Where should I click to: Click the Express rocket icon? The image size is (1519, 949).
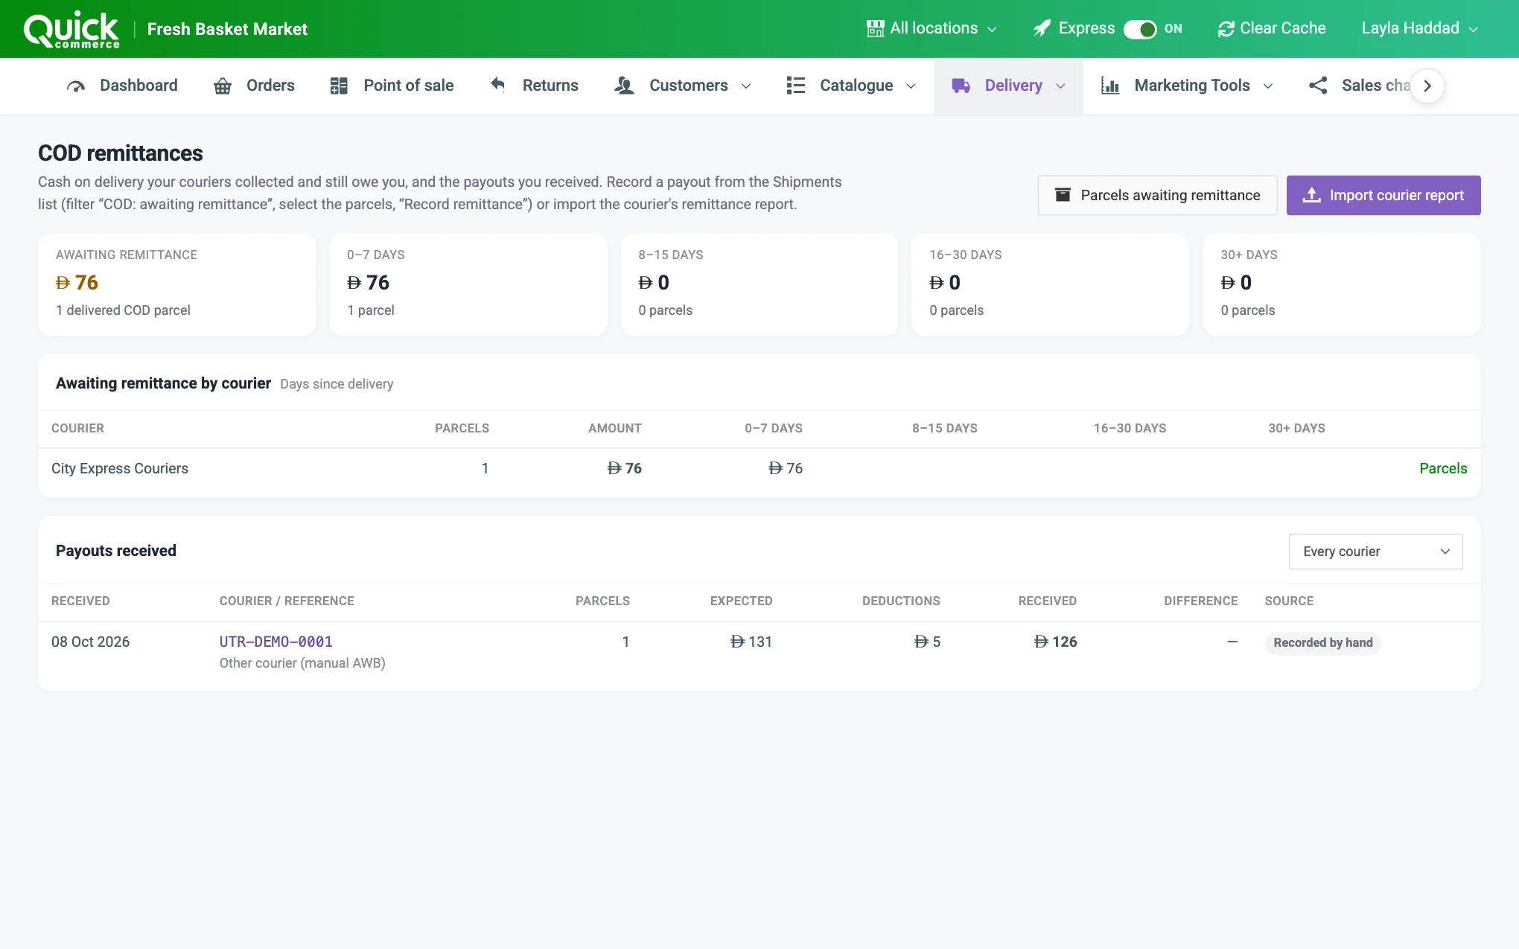pyautogui.click(x=1042, y=28)
